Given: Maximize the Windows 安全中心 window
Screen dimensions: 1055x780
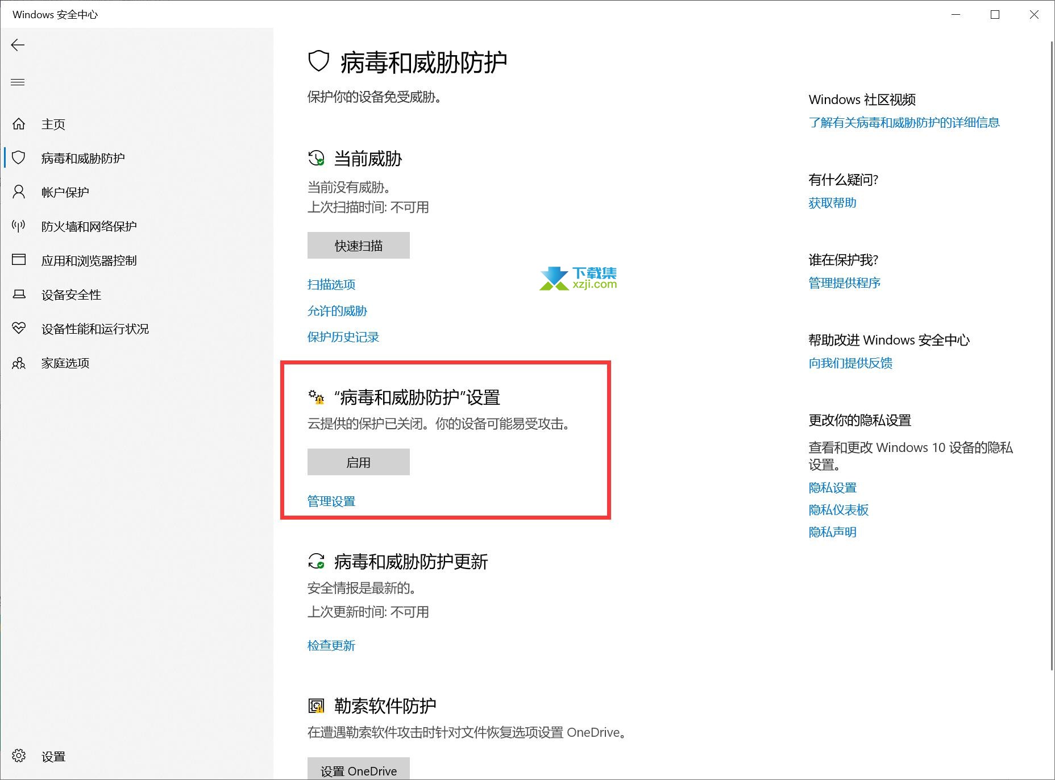Looking at the screenshot, I should click(995, 15).
